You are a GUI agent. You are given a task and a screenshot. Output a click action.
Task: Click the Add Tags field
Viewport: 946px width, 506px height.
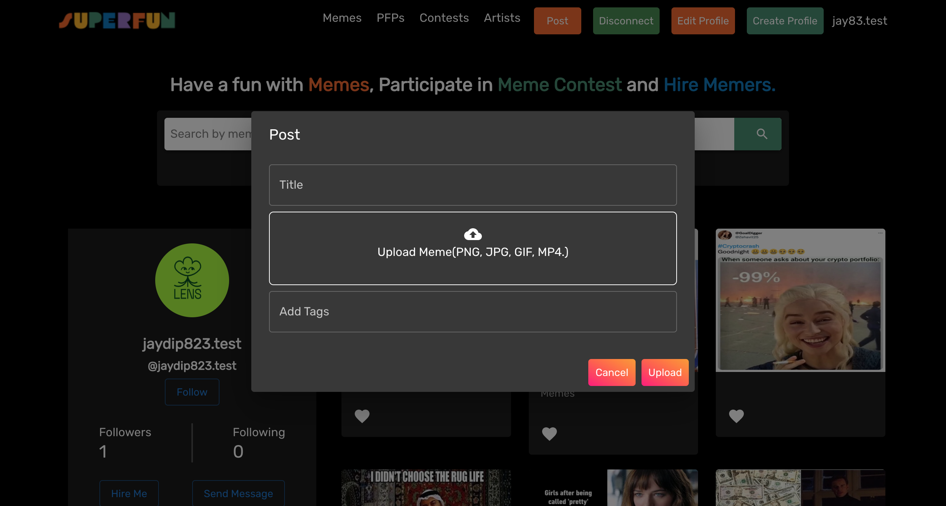(473, 311)
